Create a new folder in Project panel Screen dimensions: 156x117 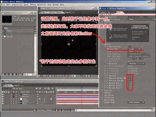(x=7, y=74)
